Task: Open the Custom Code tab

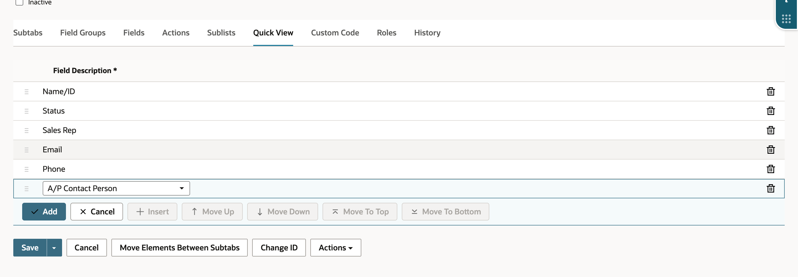Action: 335,32
